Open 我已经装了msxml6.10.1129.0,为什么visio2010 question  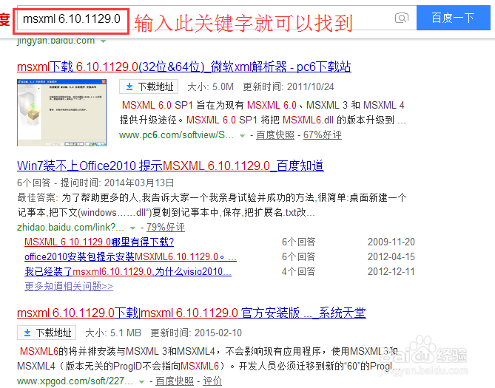tap(128, 272)
